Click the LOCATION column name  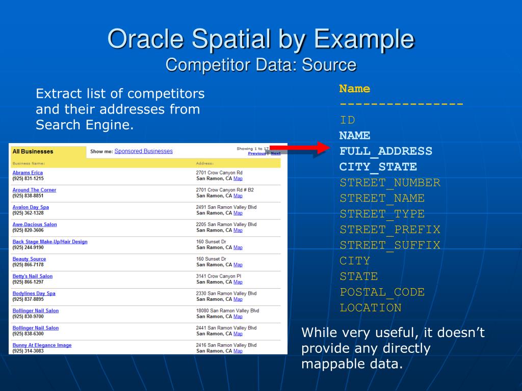(x=371, y=308)
